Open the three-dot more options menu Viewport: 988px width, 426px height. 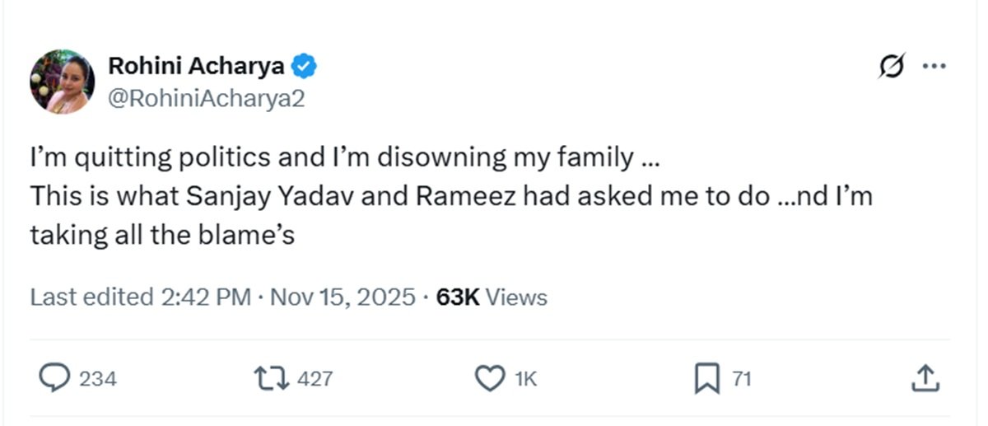click(934, 66)
